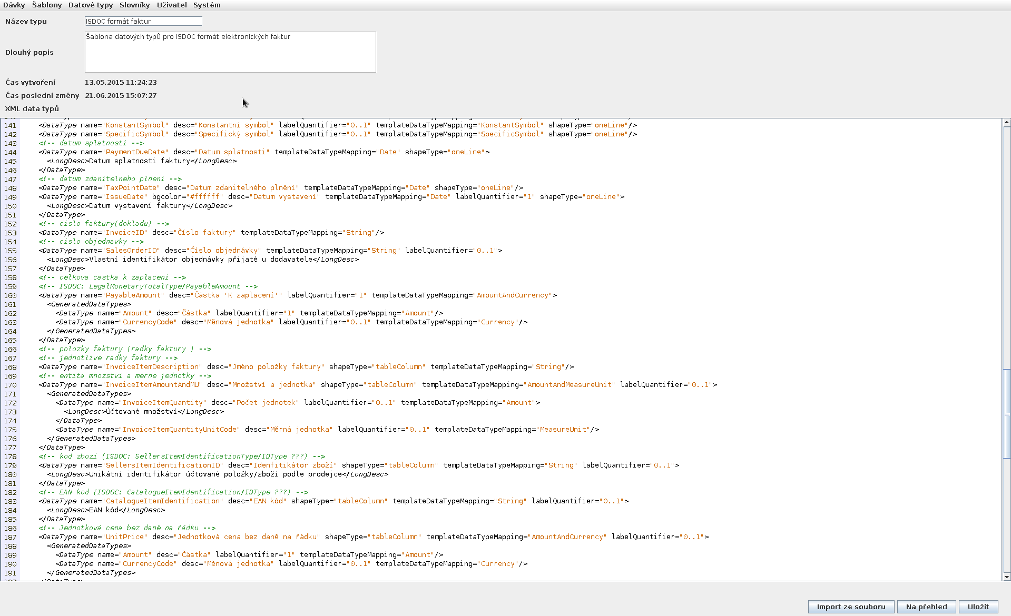Viewport: 1011px width, 616px height.
Task: Click the Uložit button
Action: click(x=978, y=607)
